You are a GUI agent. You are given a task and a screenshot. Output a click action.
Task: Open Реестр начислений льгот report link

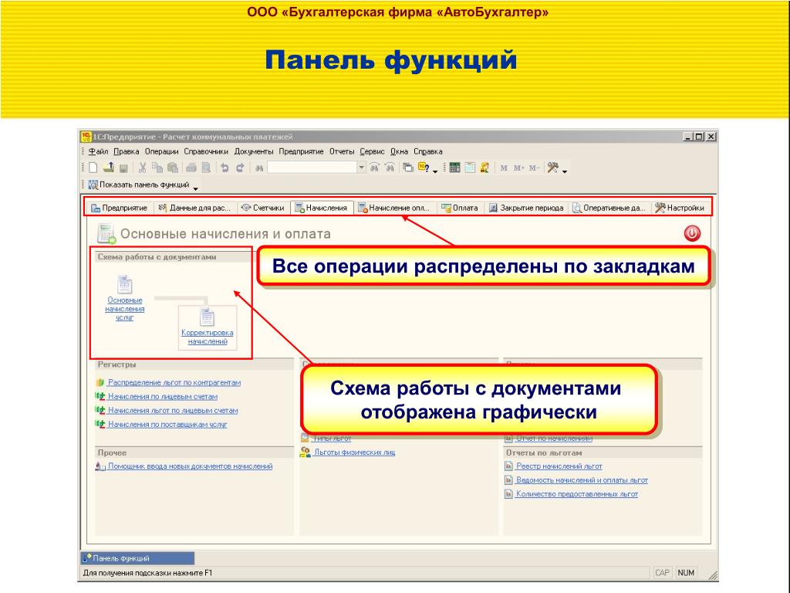(559, 466)
